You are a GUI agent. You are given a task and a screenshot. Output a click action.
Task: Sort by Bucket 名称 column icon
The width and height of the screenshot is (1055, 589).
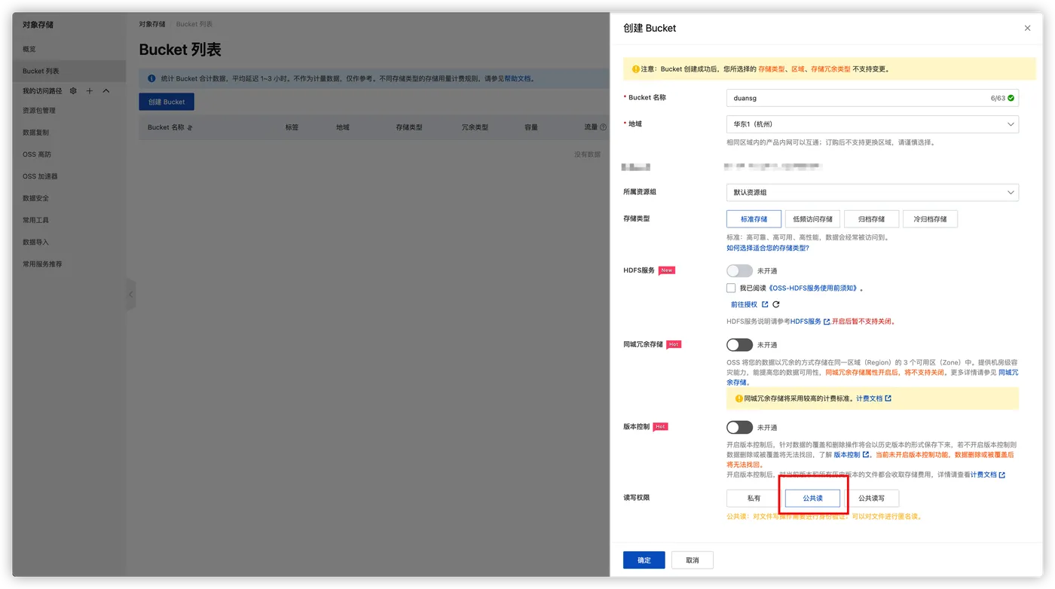point(190,127)
